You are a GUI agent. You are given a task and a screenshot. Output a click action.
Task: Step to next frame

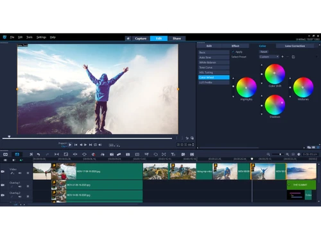click(x=85, y=145)
